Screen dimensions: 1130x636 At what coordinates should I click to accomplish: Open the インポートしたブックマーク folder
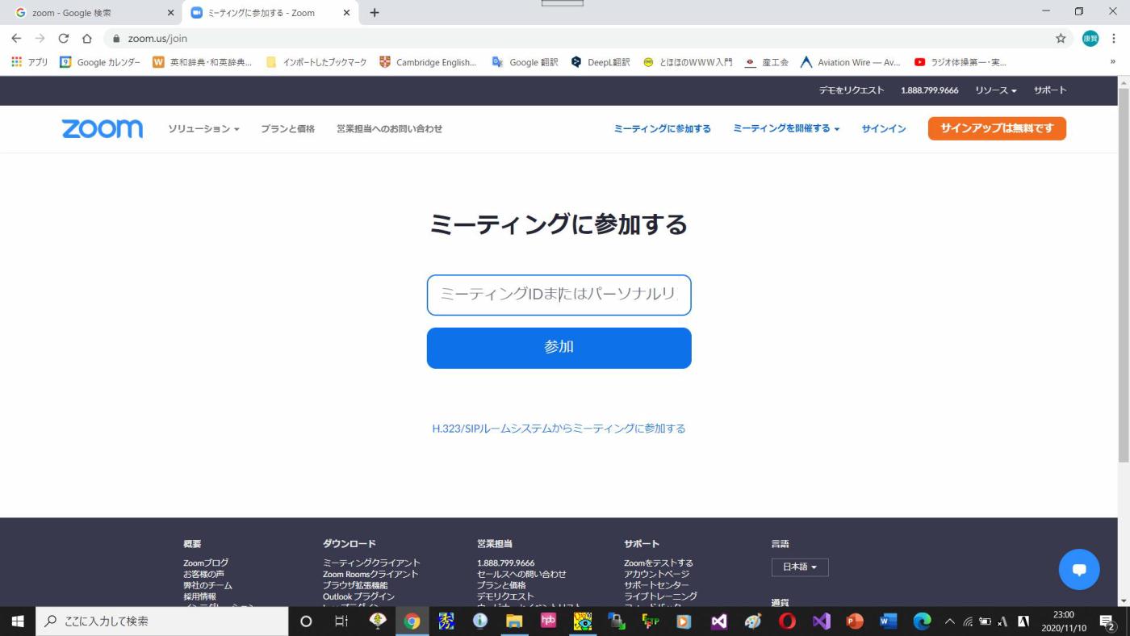point(316,62)
